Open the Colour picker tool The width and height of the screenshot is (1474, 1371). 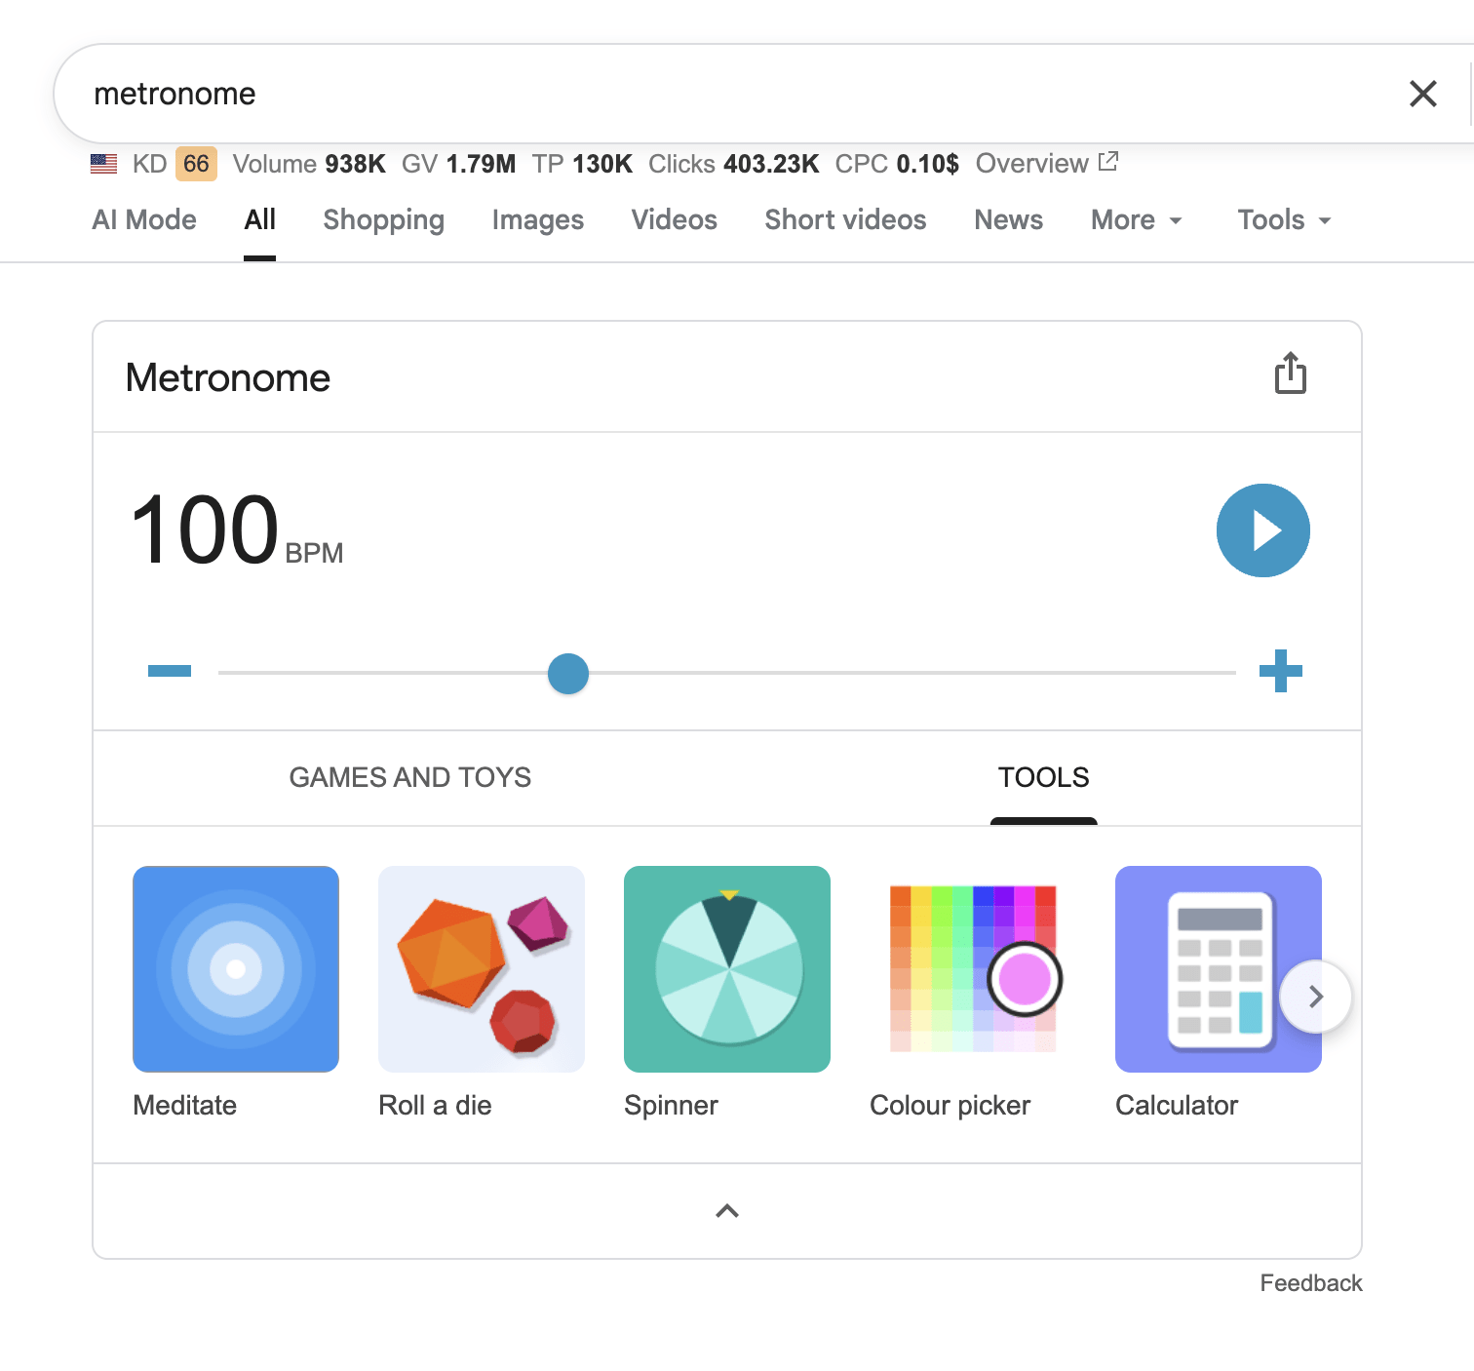[973, 969]
